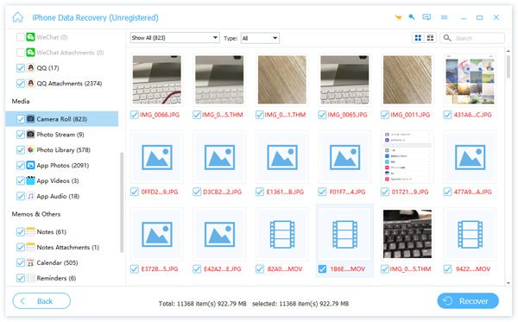
Task: Select Photo Library (578) category
Action: coord(63,150)
